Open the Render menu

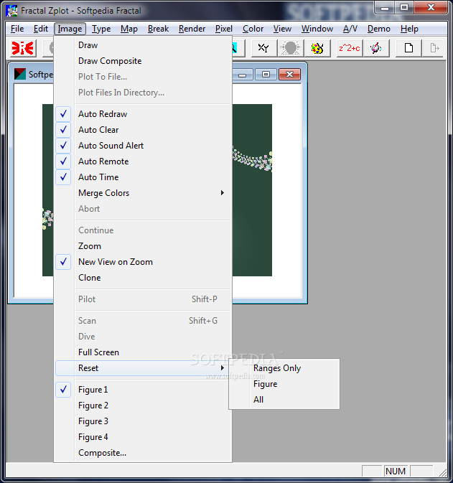192,29
